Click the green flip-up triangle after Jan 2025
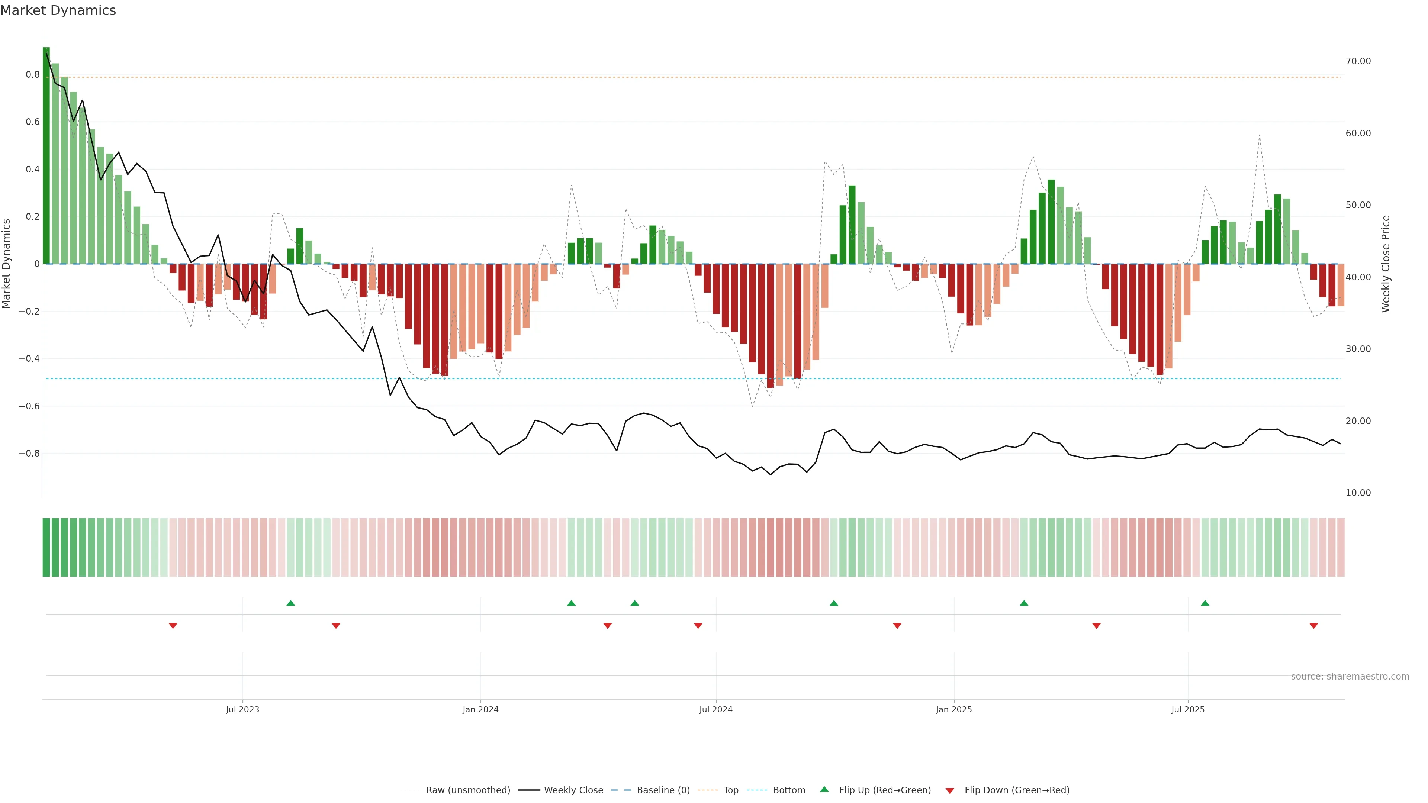1428x803 pixels. (1024, 603)
